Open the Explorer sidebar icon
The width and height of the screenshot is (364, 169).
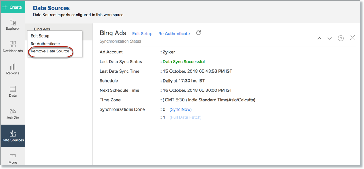[x=13, y=25]
